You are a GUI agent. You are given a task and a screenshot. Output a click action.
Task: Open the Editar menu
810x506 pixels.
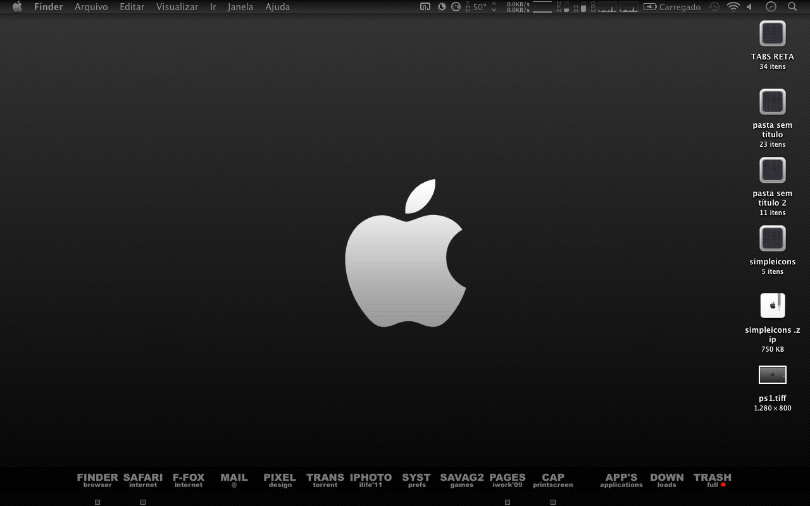tap(132, 7)
